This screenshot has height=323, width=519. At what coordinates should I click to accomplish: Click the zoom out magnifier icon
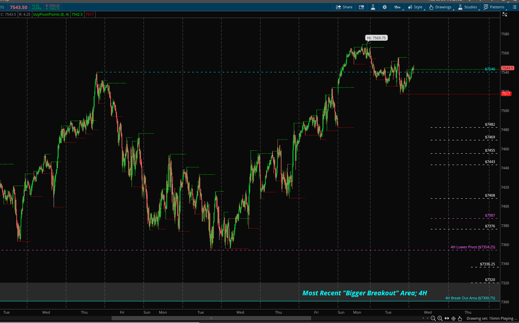[433, 318]
